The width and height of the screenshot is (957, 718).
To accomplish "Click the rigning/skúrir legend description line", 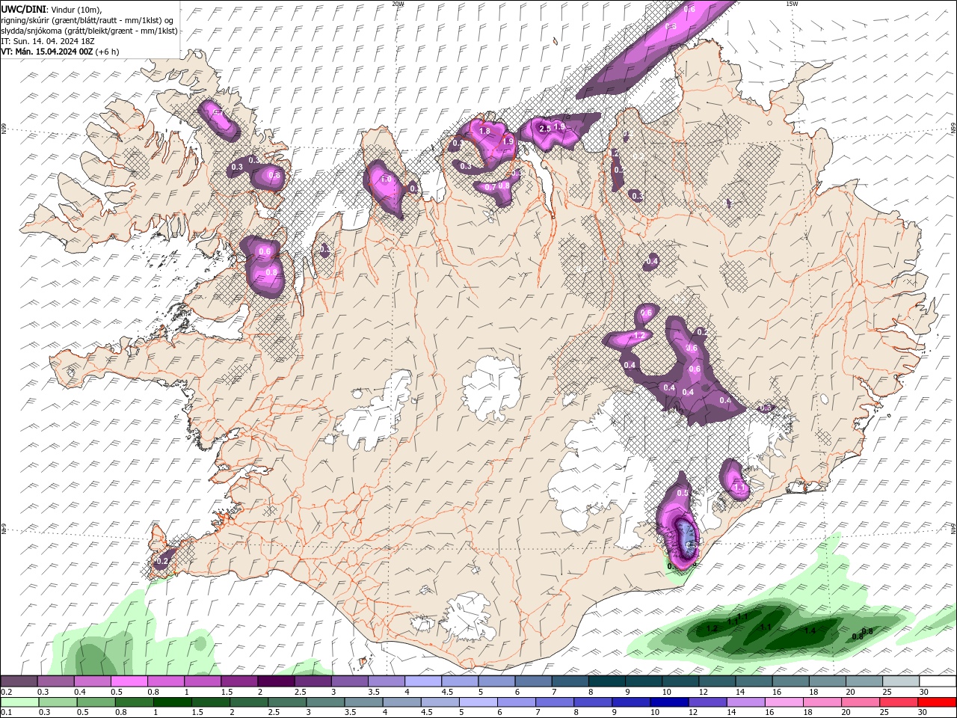I will click(87, 19).
